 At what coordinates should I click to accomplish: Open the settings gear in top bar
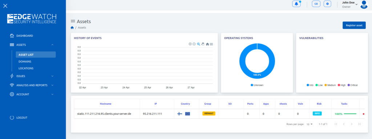tap(327, 4)
